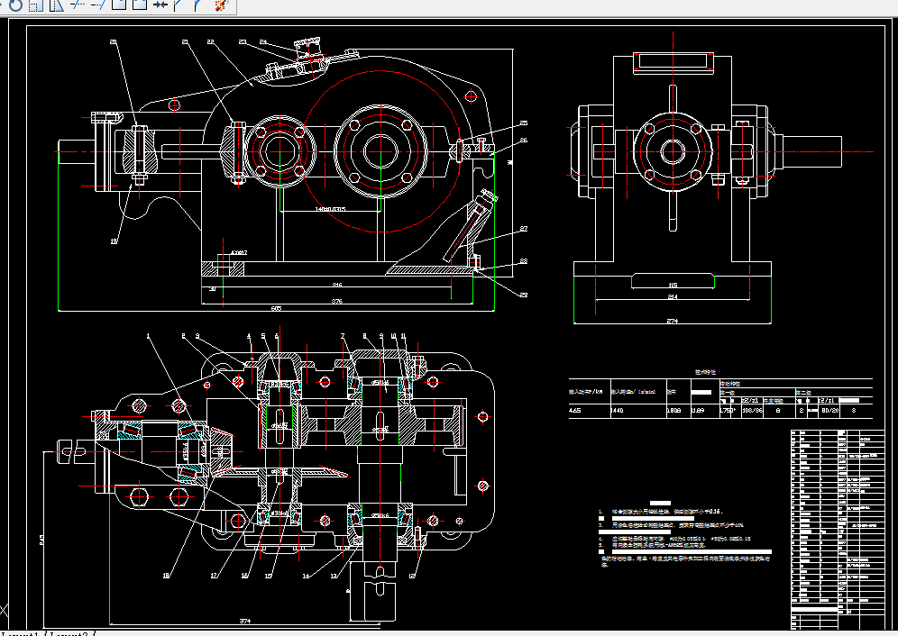Select part balloon number 25
Viewport: 898px width, 636px height.
(524, 123)
